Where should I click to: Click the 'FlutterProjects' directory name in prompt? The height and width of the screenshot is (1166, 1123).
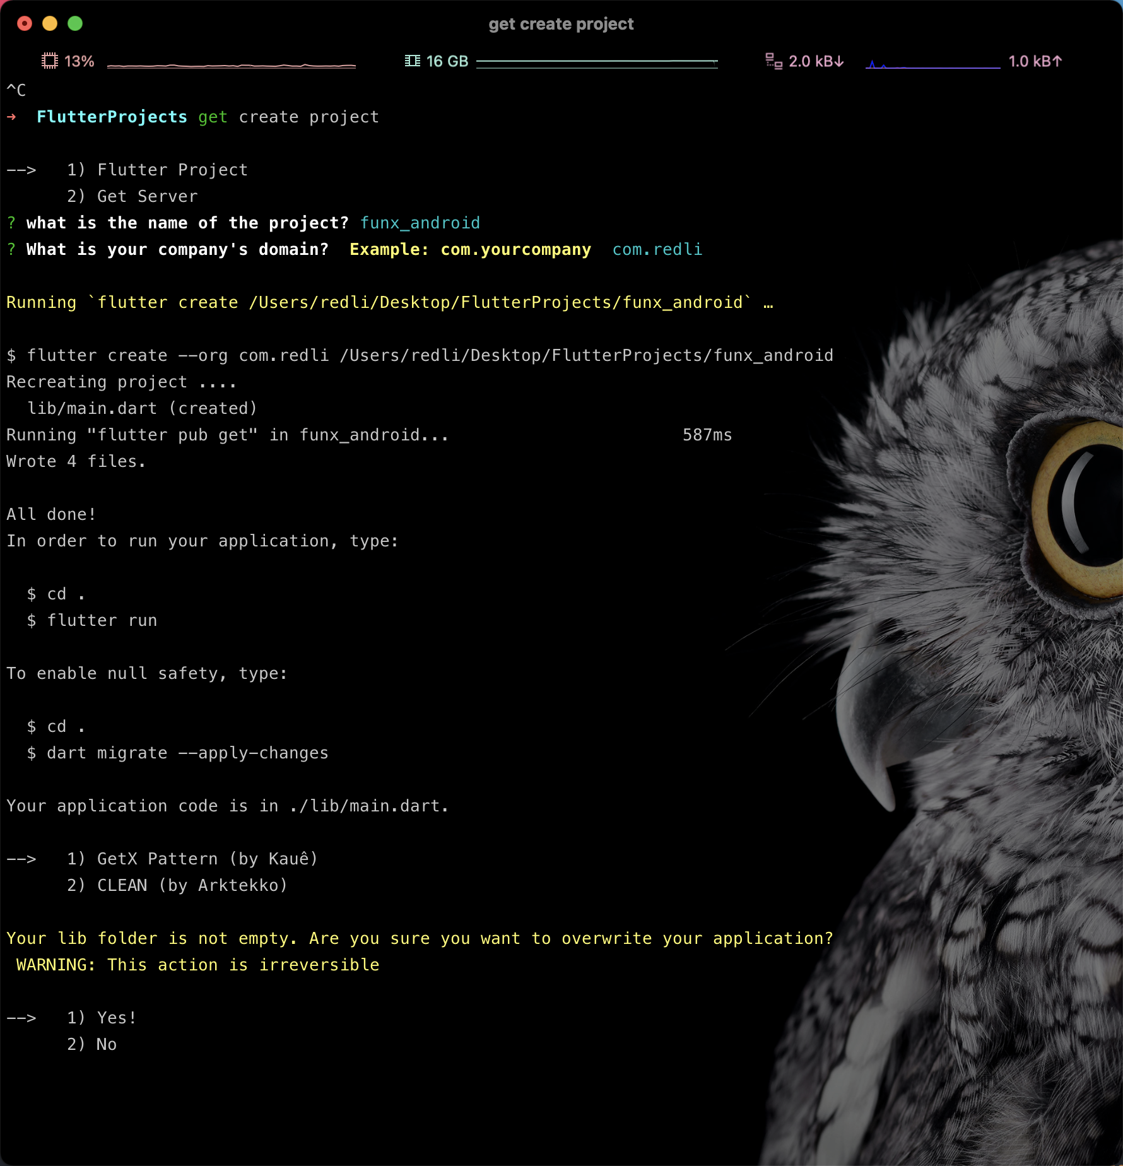pyautogui.click(x=112, y=117)
